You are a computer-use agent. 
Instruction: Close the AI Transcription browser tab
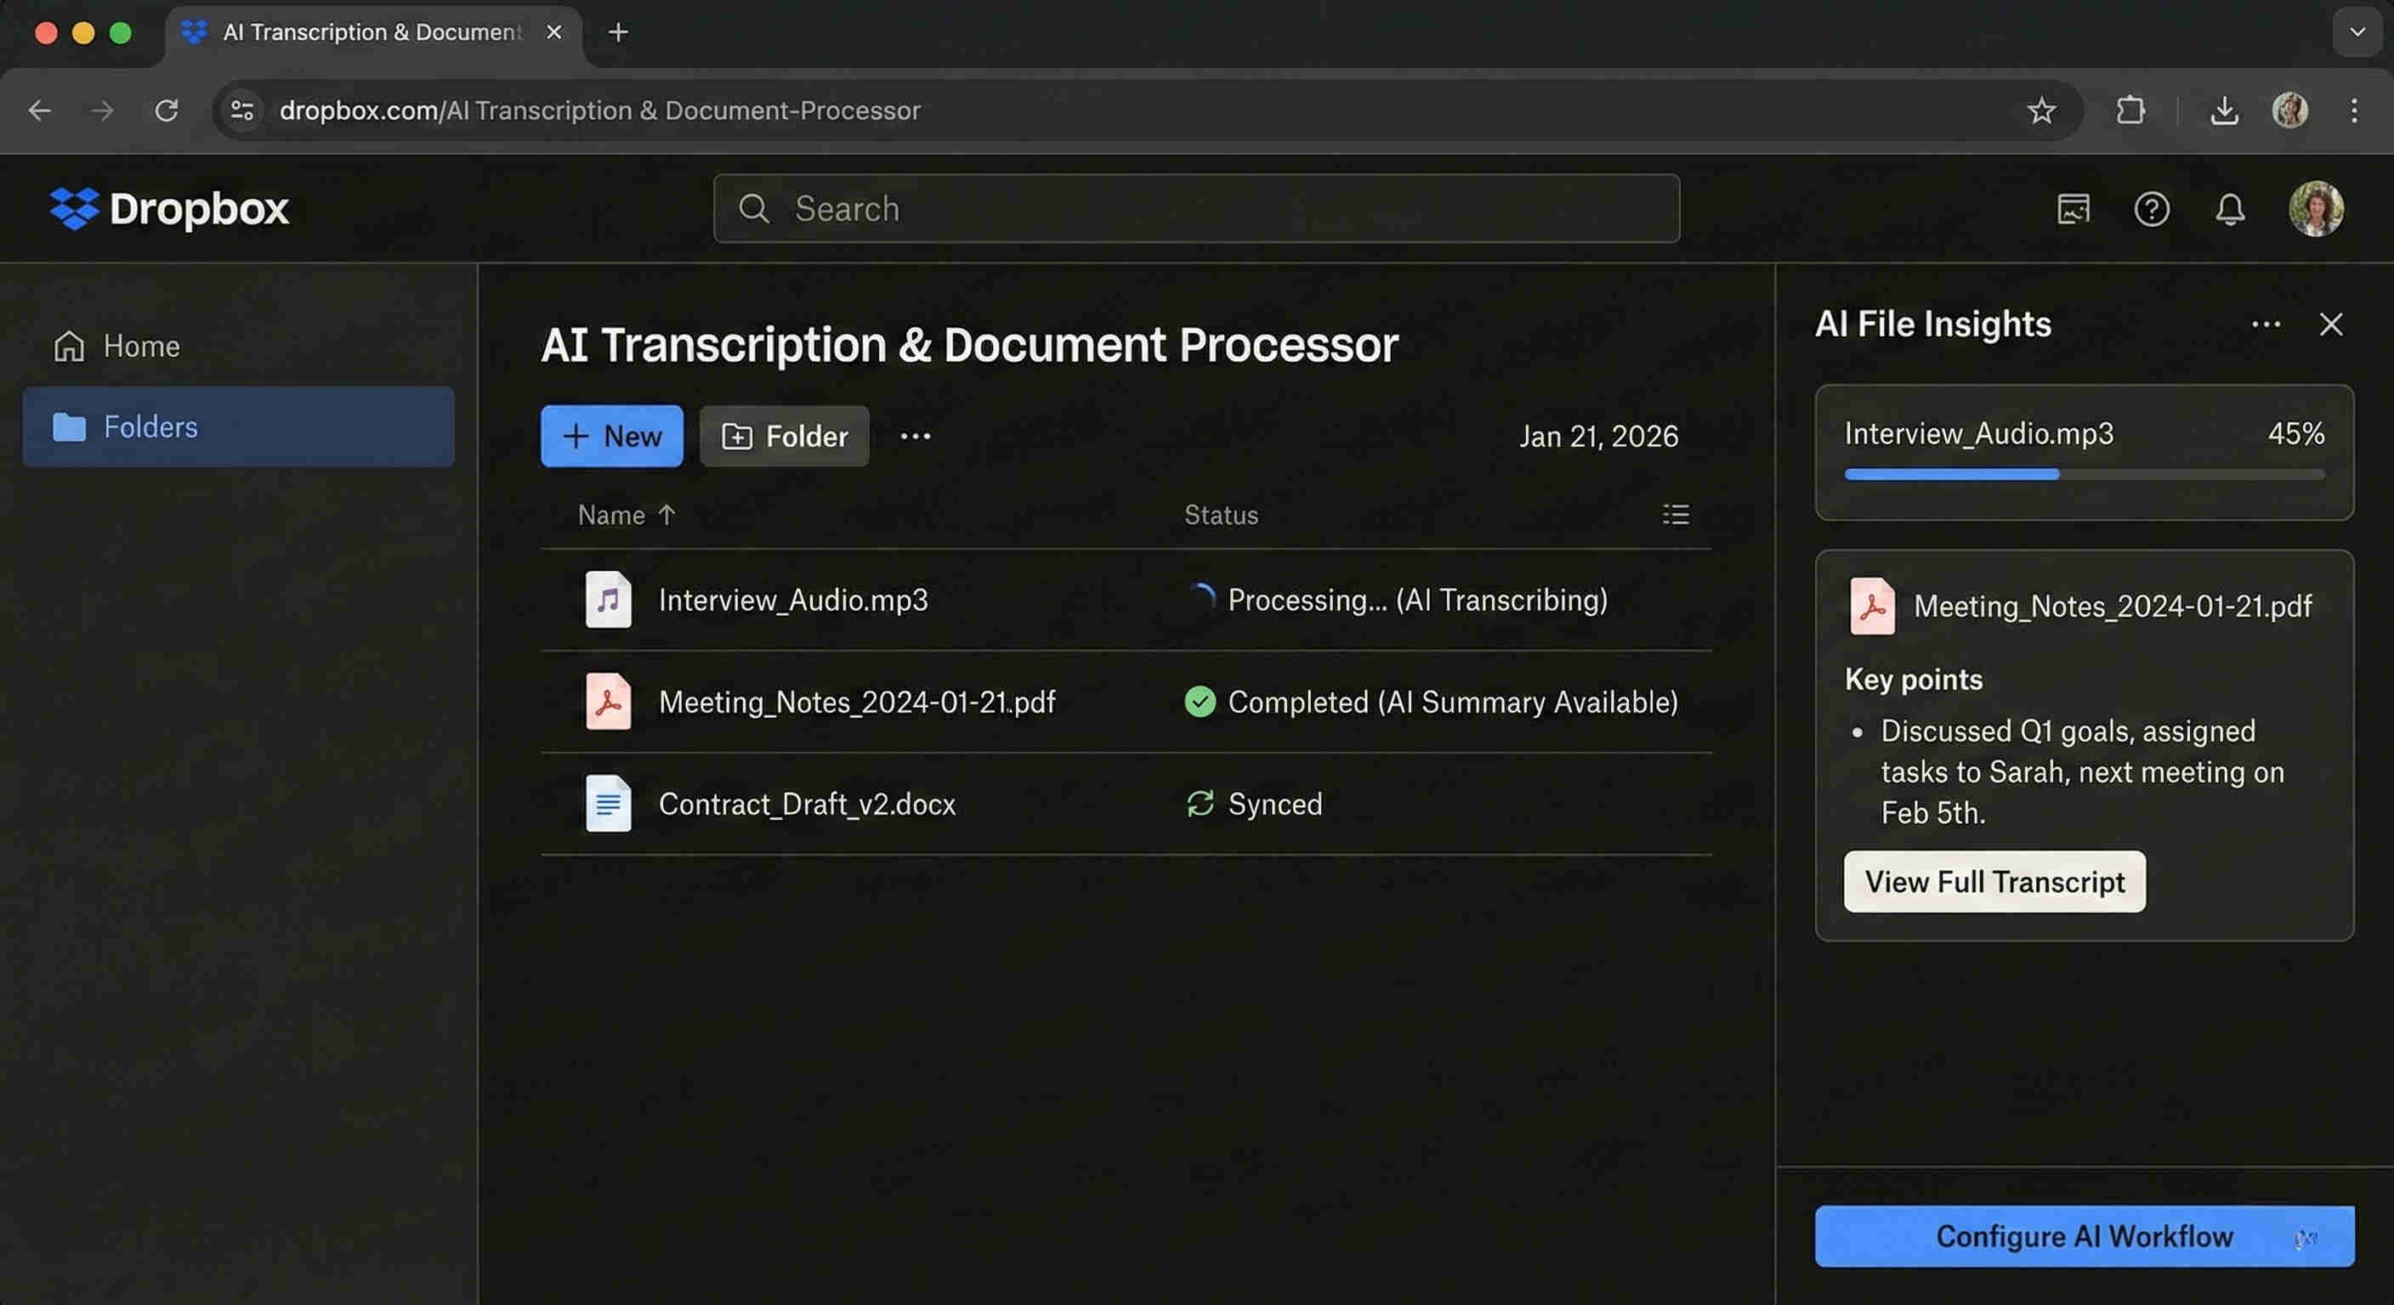[x=554, y=32]
